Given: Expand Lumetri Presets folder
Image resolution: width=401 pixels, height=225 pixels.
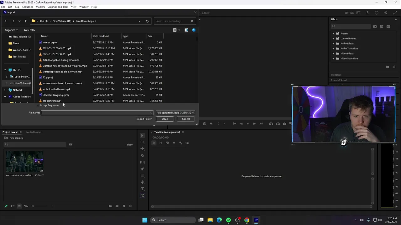Looking at the screenshot, I should click(333, 38).
